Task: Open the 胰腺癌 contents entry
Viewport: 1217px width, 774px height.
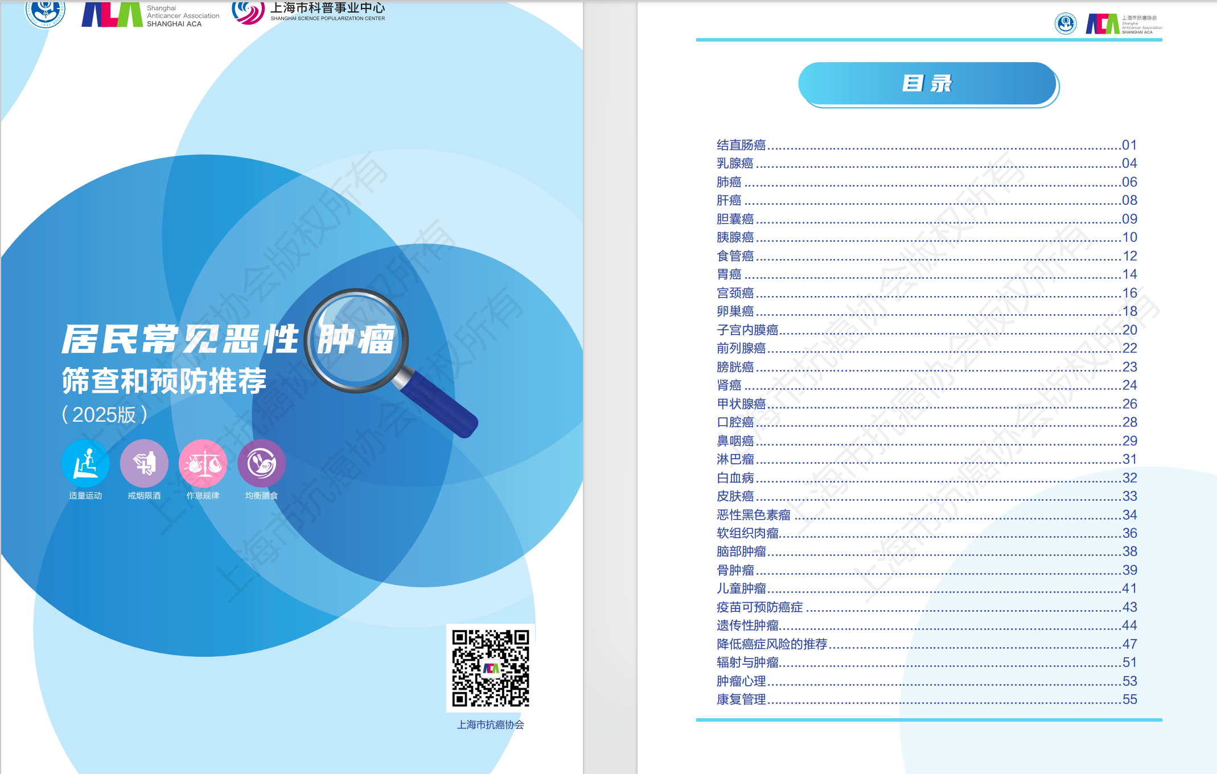Action: (927, 237)
